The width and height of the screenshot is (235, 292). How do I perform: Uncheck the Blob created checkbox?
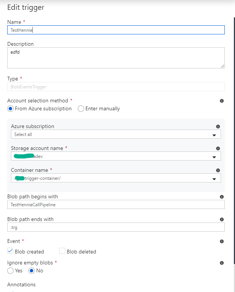click(x=10, y=251)
